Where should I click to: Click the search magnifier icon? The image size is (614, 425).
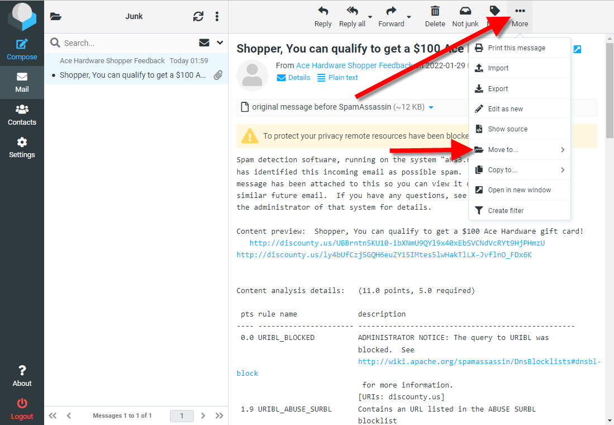point(55,42)
